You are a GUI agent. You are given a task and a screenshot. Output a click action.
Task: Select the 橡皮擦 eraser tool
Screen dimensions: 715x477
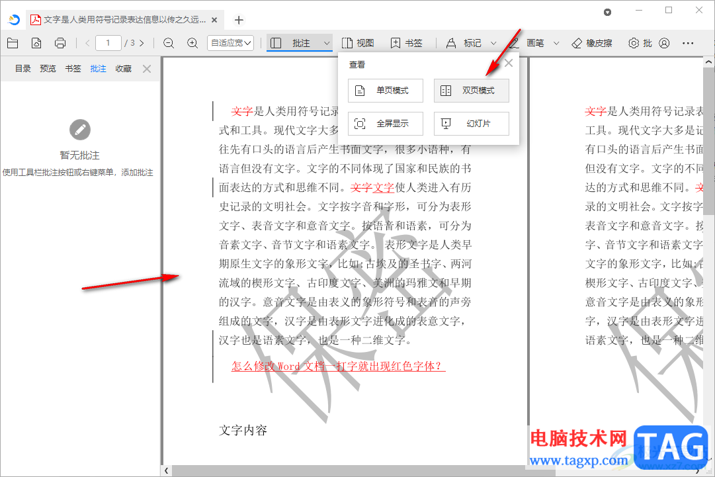coord(592,43)
